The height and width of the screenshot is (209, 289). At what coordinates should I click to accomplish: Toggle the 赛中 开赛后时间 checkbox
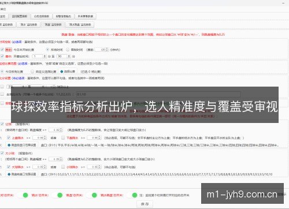click(2, 57)
